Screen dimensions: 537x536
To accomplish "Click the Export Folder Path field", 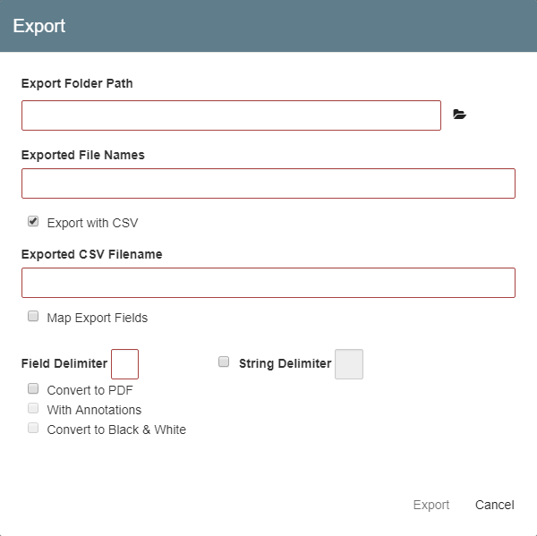I will tap(231, 115).
